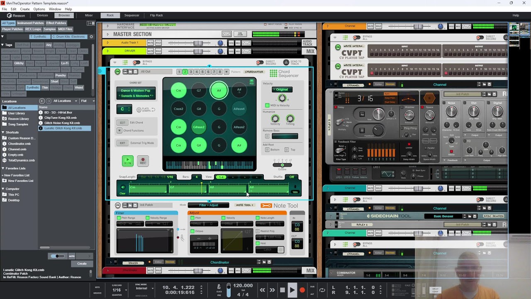Click the transport Rewind button

(262, 290)
